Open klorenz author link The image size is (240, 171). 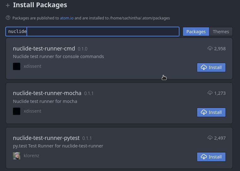[x=31, y=156]
